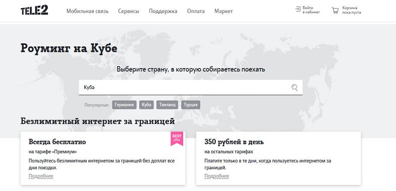The width and height of the screenshot is (396, 191).
Task: Open Корзина пока пуста link
Action: click(x=351, y=10)
